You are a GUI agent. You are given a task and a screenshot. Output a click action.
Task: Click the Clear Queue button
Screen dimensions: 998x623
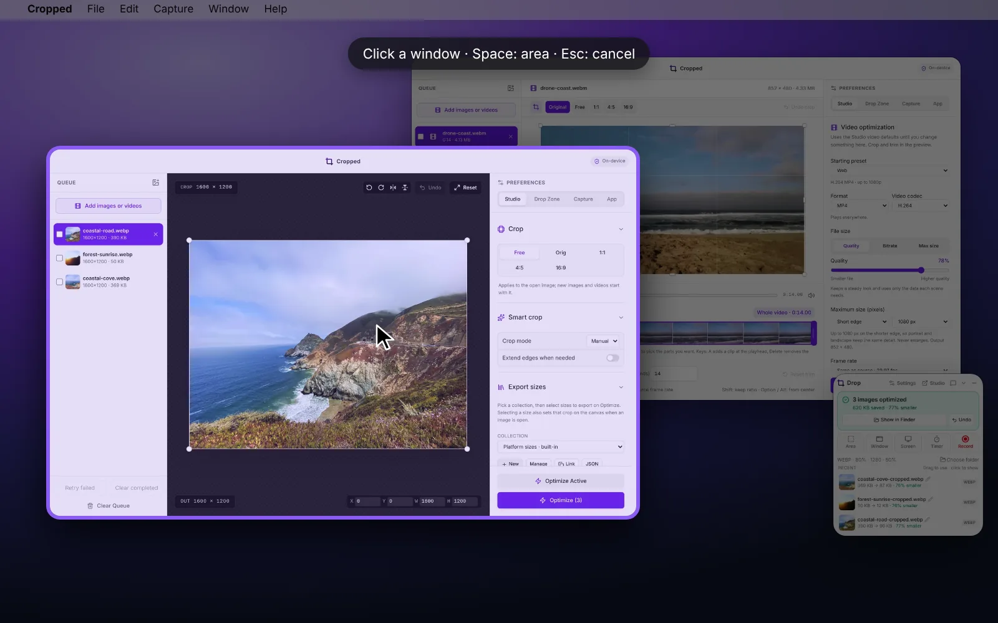click(x=109, y=506)
